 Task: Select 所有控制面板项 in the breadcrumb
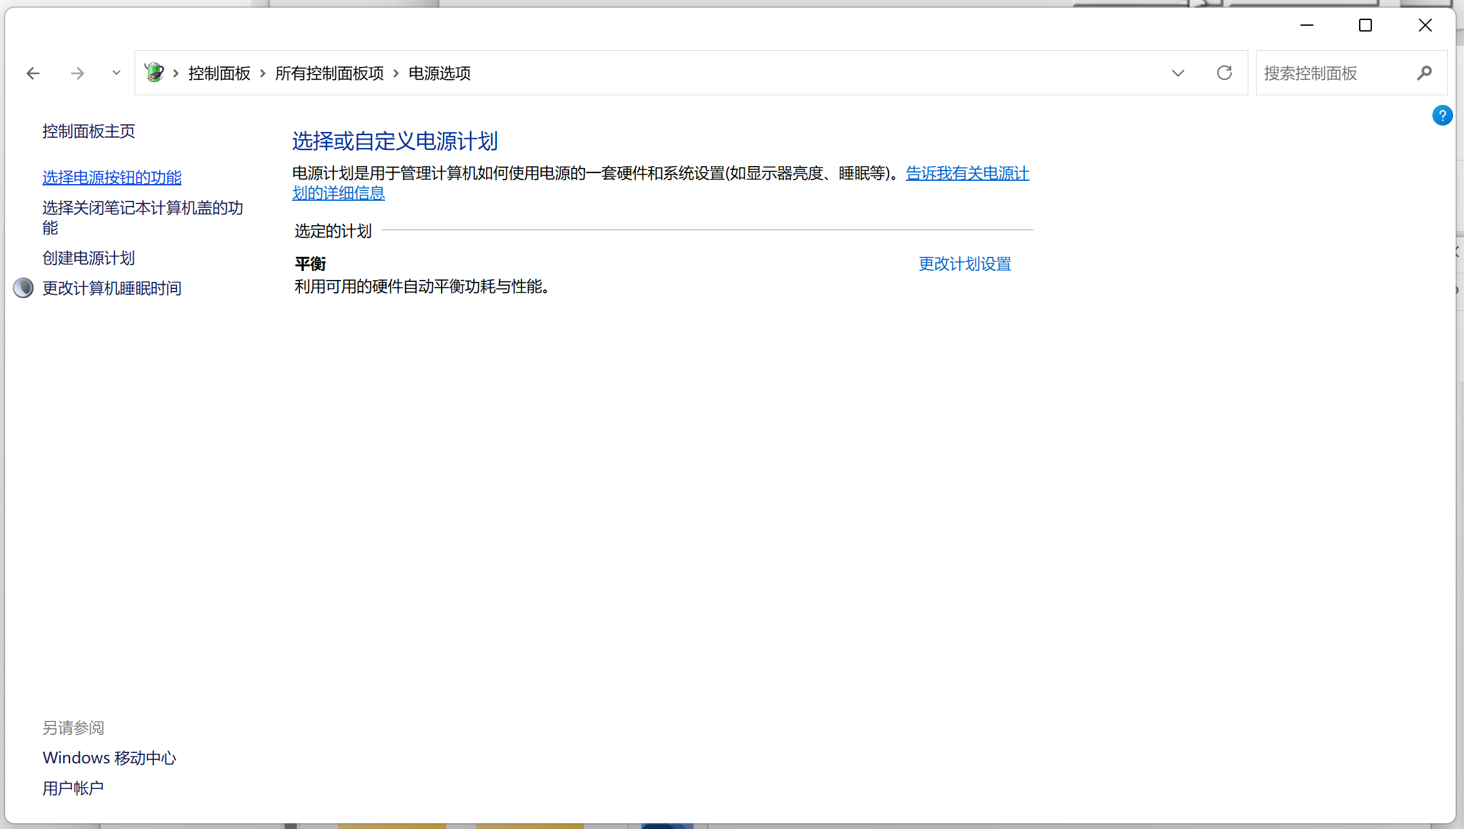(329, 73)
